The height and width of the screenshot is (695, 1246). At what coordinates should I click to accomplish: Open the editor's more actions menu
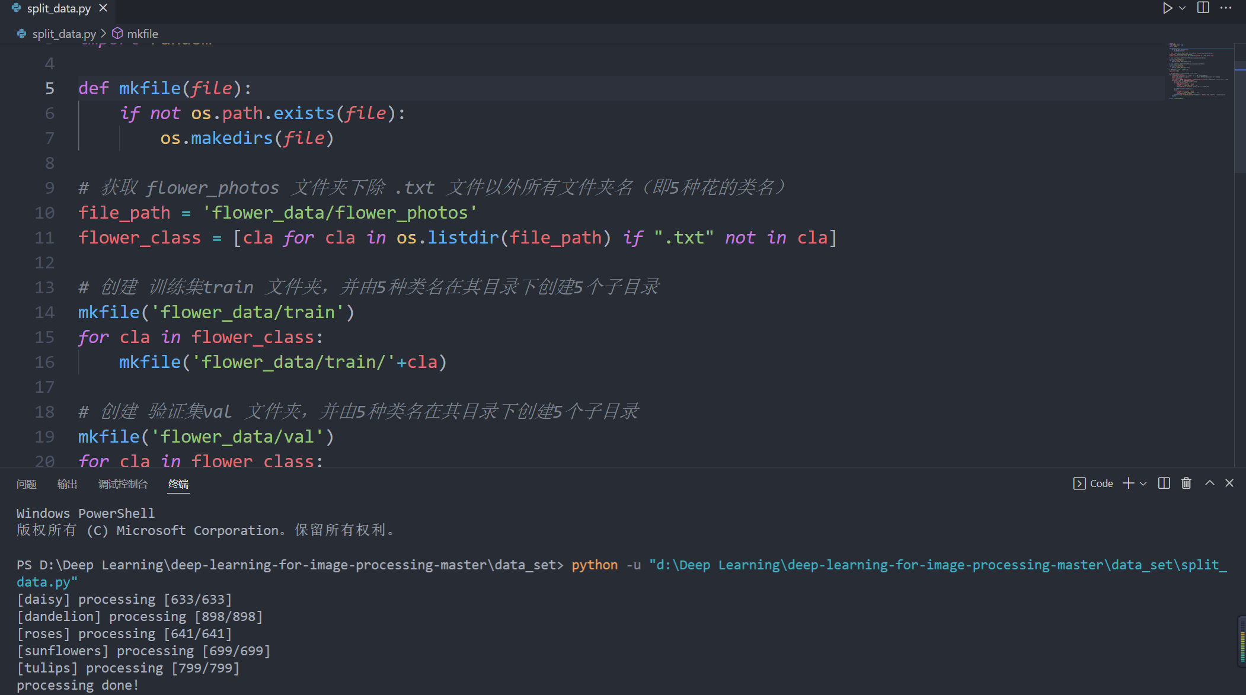click(x=1226, y=8)
